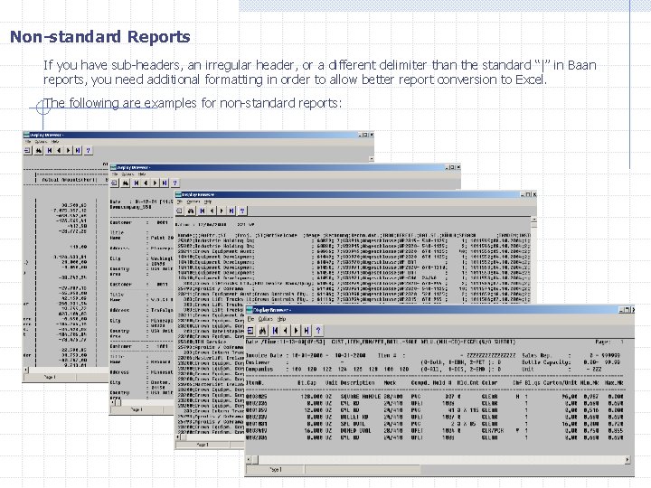651x488 pixels.
Task: Go to first page in Actual Amounts window
Action: 50,150
